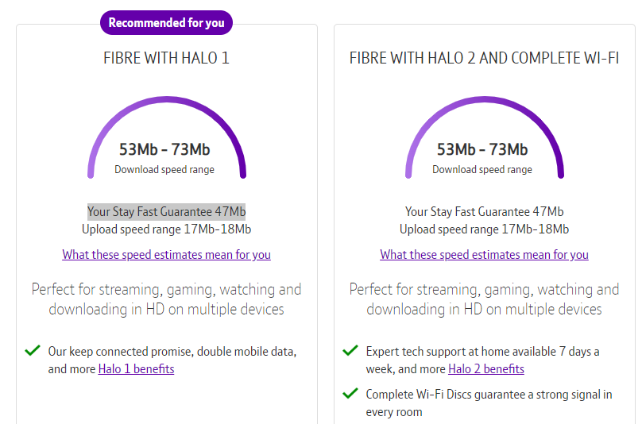Image resolution: width=642 pixels, height=424 pixels.
Task: Click 53Mb - 73Mb speed figure in Halo 1 card
Action: pos(164,150)
